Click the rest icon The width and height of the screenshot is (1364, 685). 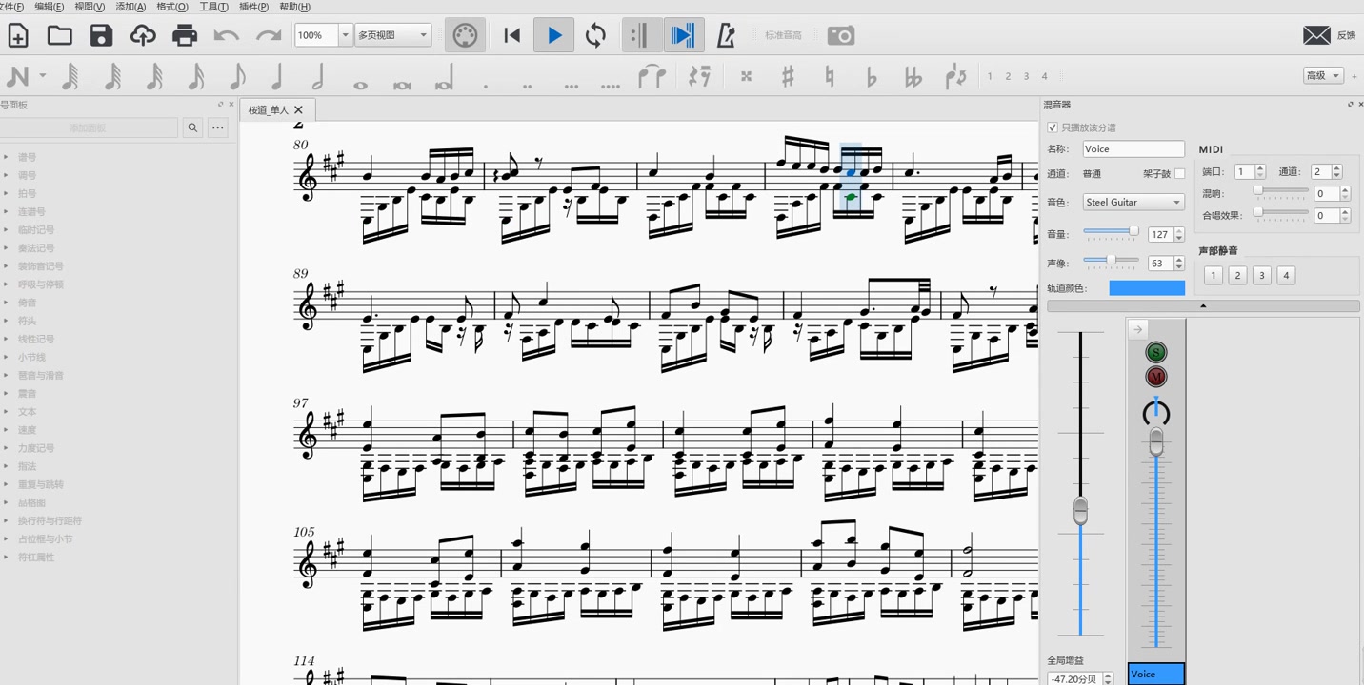click(700, 76)
